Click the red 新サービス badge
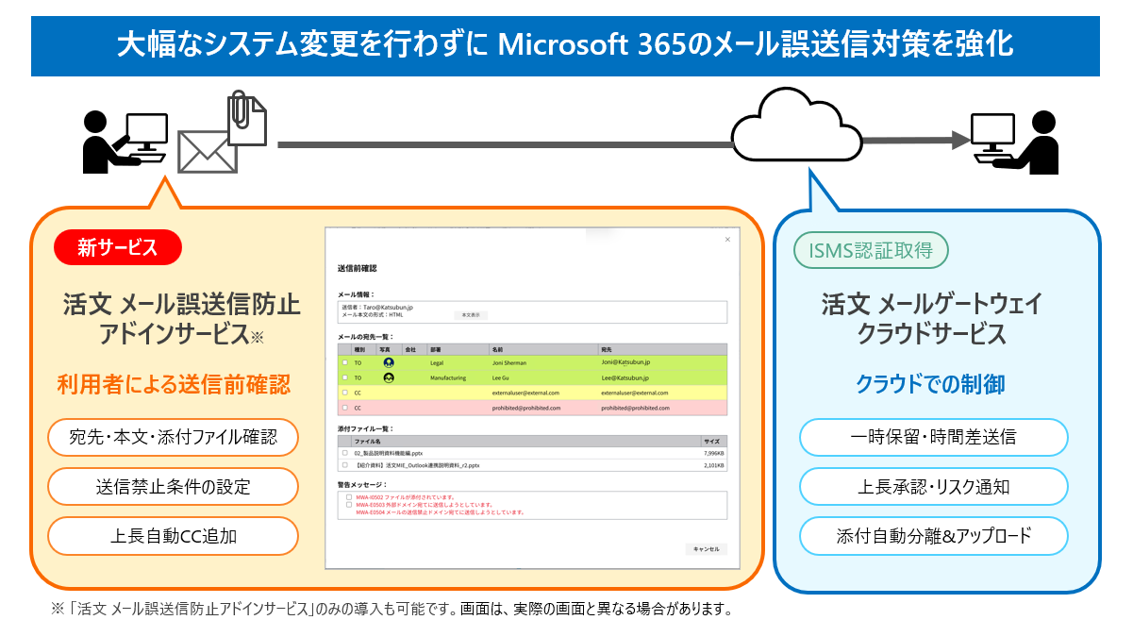This screenshot has height=620, width=1133. pyautogui.click(x=118, y=248)
